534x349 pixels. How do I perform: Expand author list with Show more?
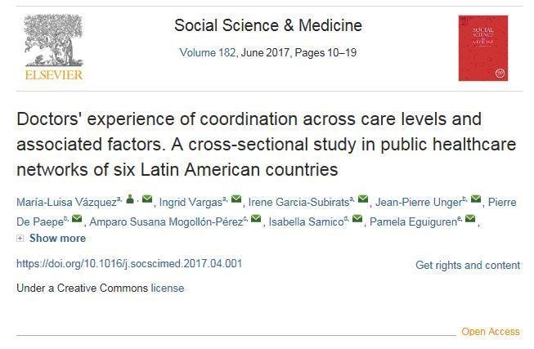coord(57,239)
